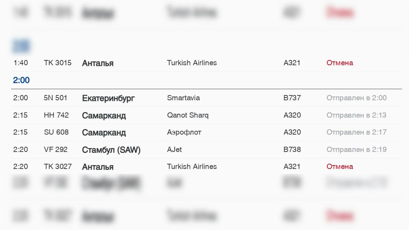Open the Стамбул (SAW) destination
409x230 pixels.
click(111, 150)
